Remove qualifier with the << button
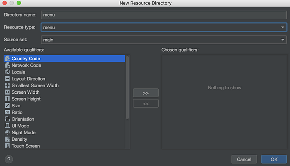The width and height of the screenshot is (290, 166). point(146,104)
